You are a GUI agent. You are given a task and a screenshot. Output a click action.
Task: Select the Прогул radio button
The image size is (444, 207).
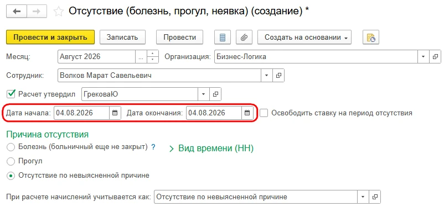(11, 162)
